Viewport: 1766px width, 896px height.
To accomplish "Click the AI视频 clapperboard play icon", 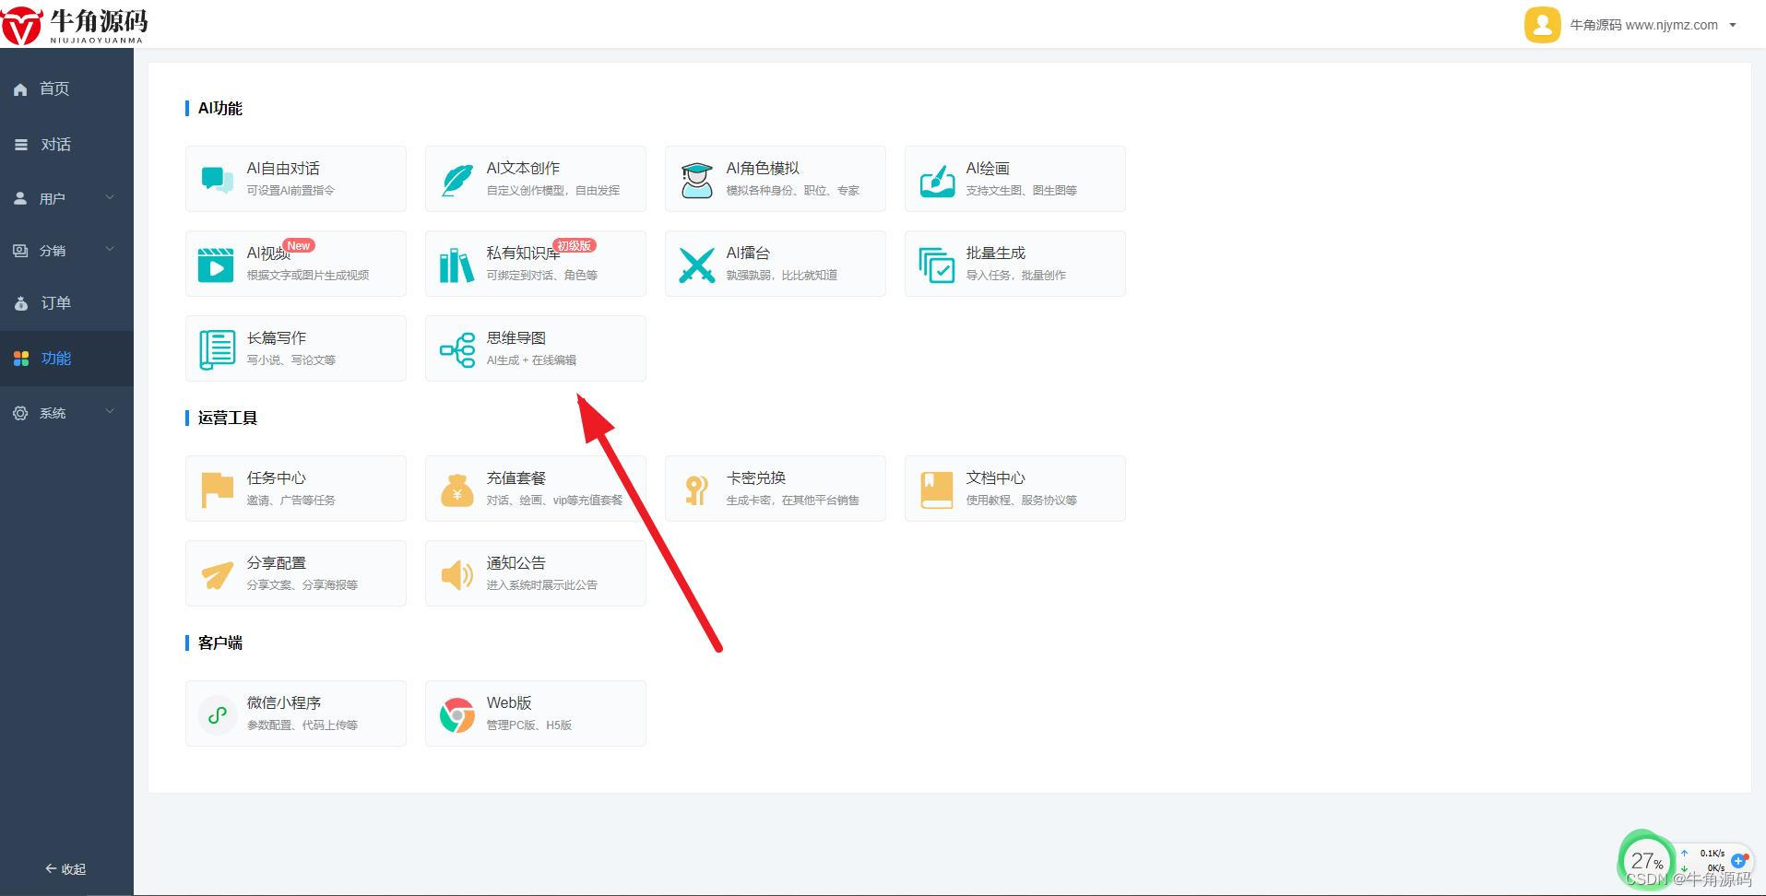I will 216,265.
